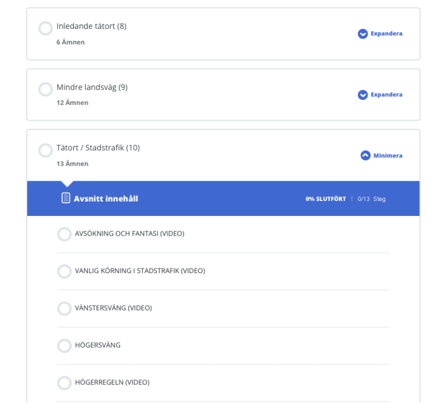This screenshot has width=444, height=403.
Task: Click the up-chevron icon beside Minimera
Action: (x=365, y=155)
